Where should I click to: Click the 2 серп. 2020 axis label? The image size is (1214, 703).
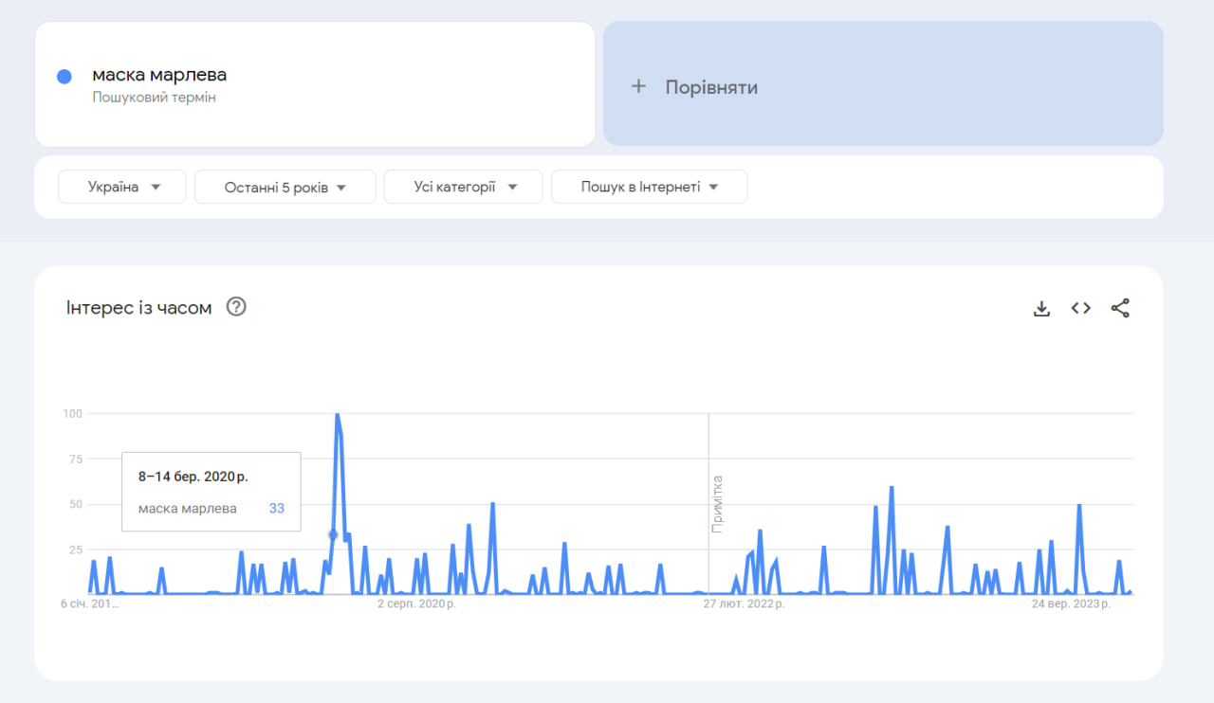(x=417, y=603)
